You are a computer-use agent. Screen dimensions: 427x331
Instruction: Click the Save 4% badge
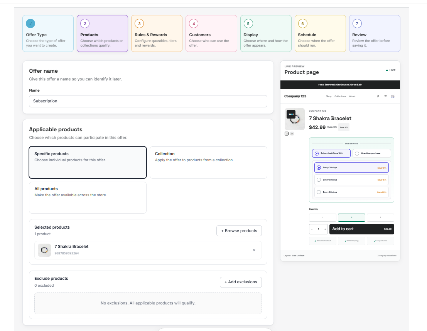pos(344,127)
